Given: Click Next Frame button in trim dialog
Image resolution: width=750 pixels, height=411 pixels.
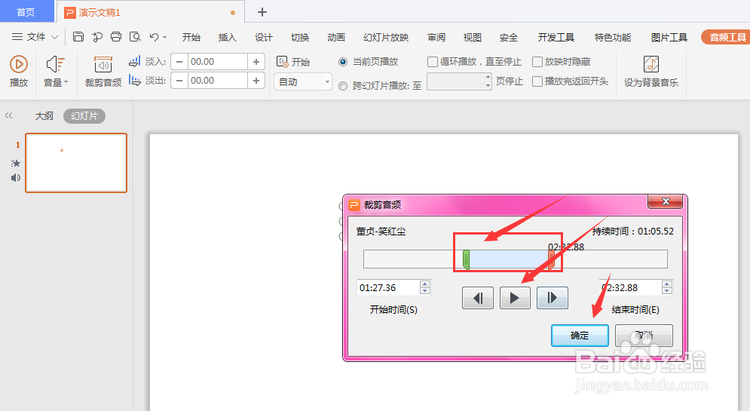Looking at the screenshot, I should point(553,298).
